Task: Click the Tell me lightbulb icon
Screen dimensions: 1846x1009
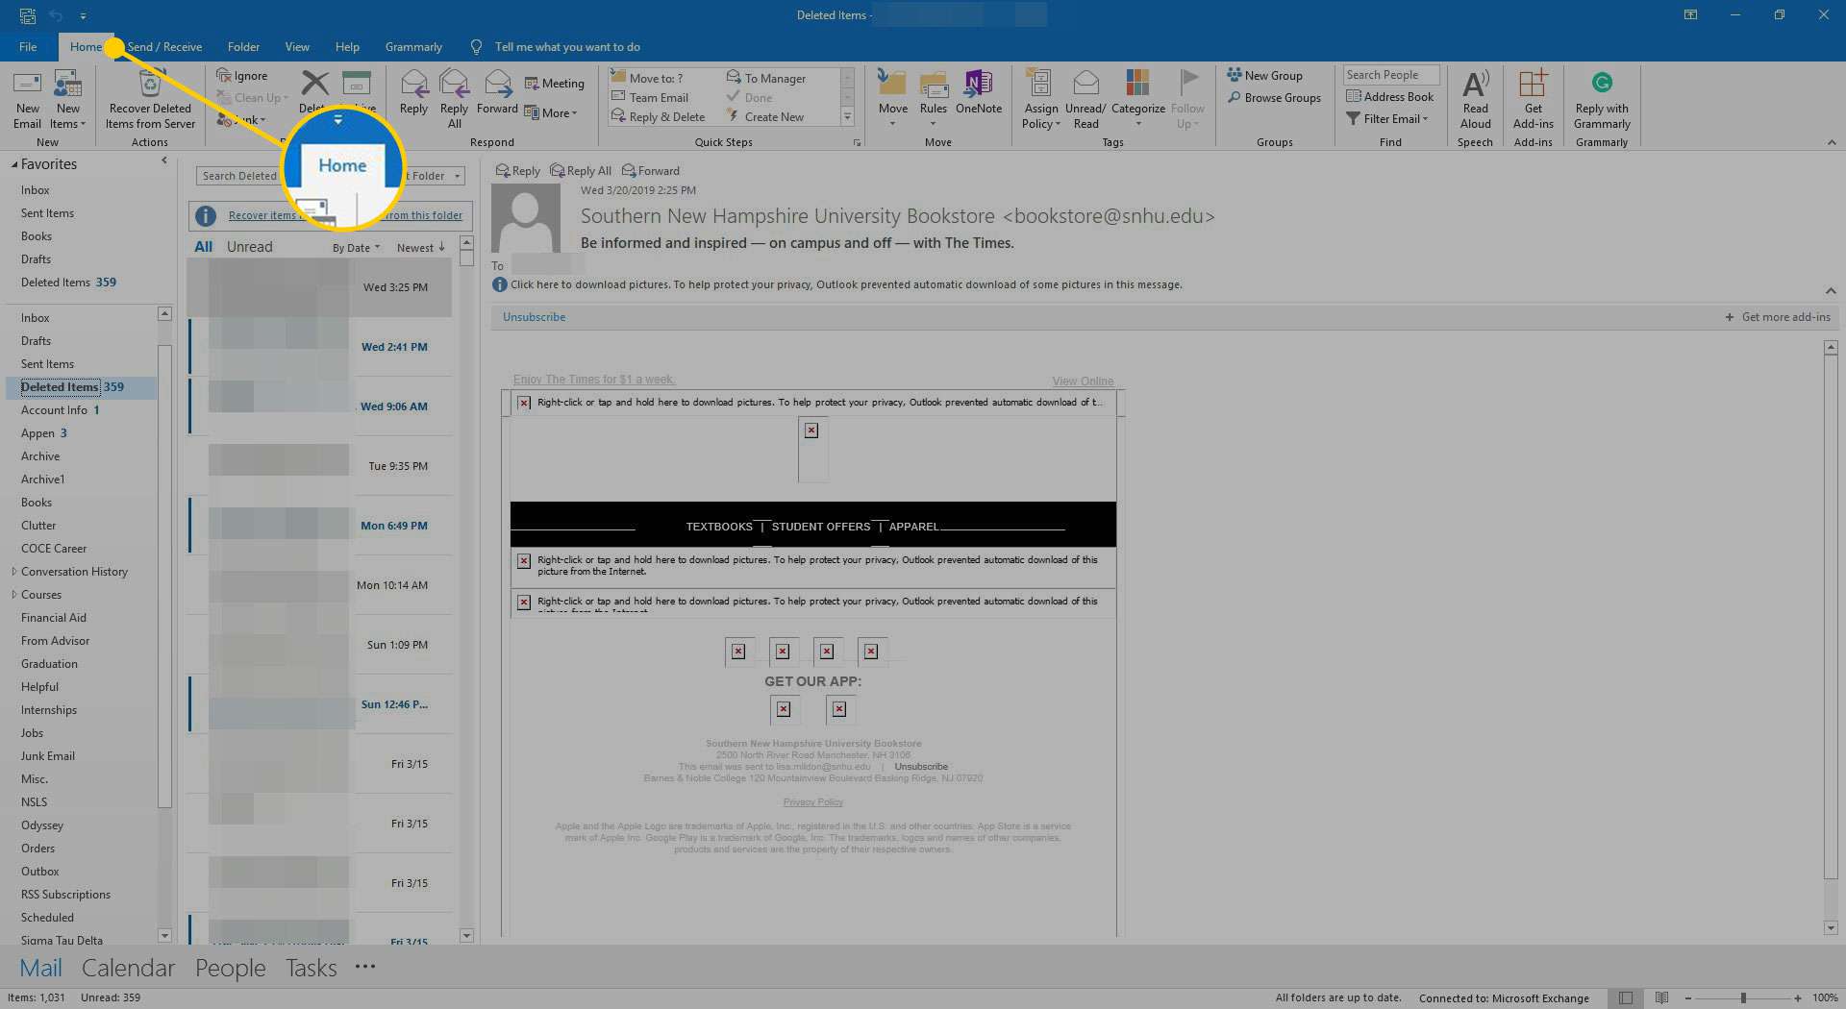Action: coord(476,46)
